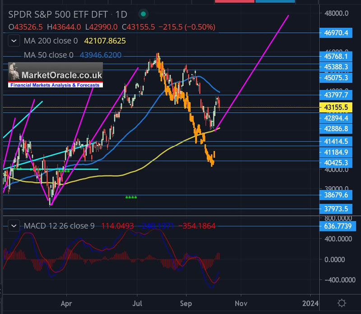This screenshot has width=361, height=314.
Task: Click the -215.5 (-0.50%) change value
Action: [x=187, y=27]
